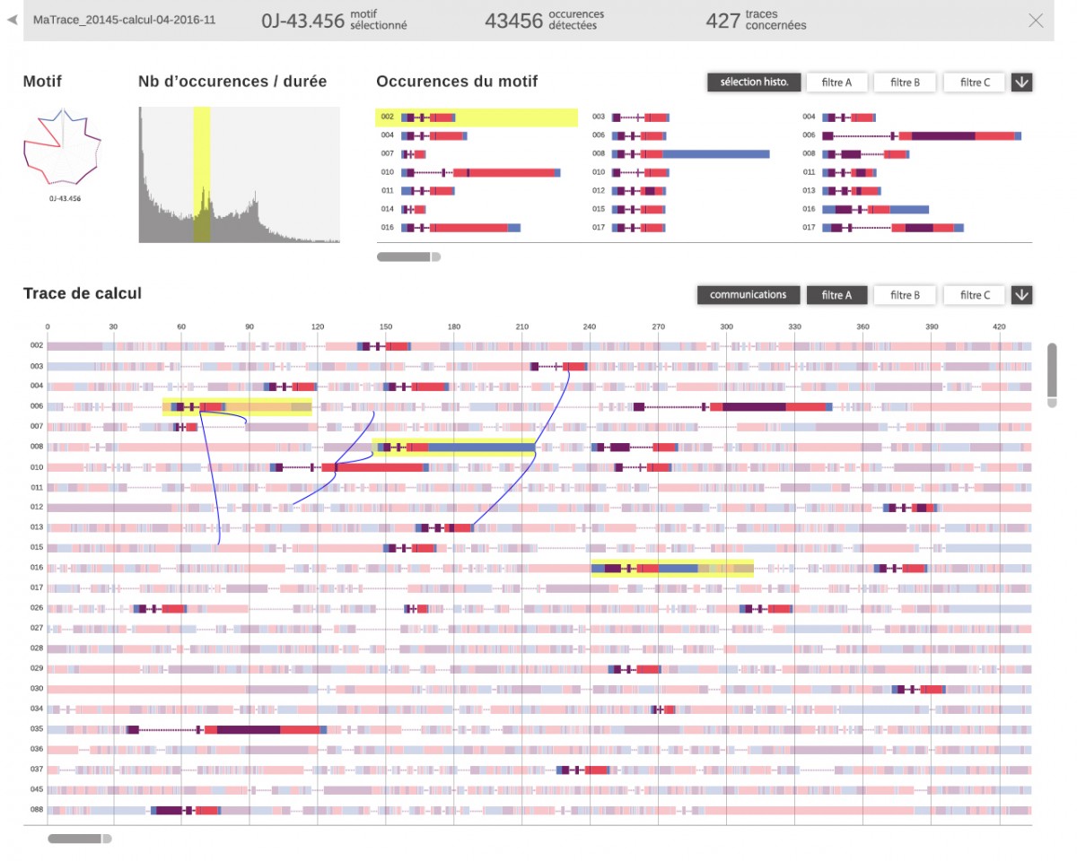1077x861 pixels.
Task: Activate filtre B in Trace de calcul
Action: click(905, 295)
